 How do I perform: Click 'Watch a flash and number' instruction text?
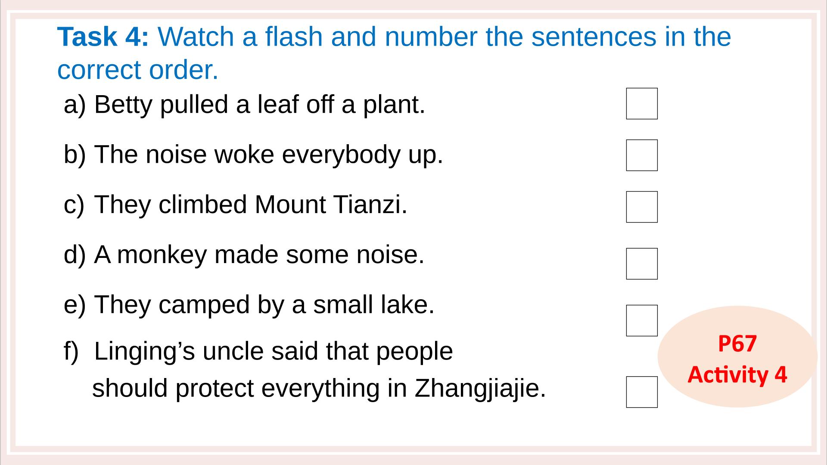click(x=318, y=37)
